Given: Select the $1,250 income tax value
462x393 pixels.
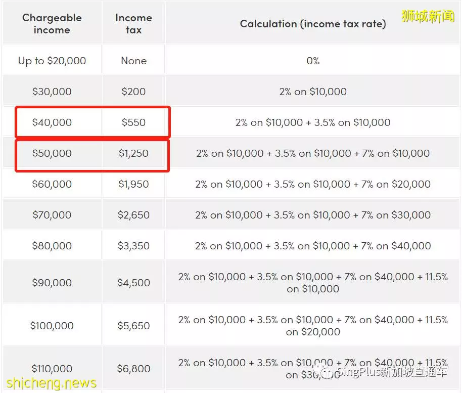Looking at the screenshot, I should (134, 153).
